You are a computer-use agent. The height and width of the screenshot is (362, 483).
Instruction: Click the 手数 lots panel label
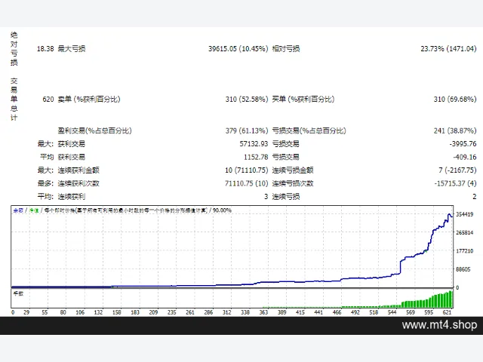[18, 293]
